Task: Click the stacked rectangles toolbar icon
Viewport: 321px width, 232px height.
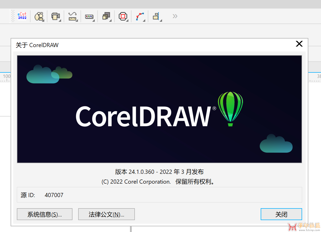Action: tap(56, 16)
